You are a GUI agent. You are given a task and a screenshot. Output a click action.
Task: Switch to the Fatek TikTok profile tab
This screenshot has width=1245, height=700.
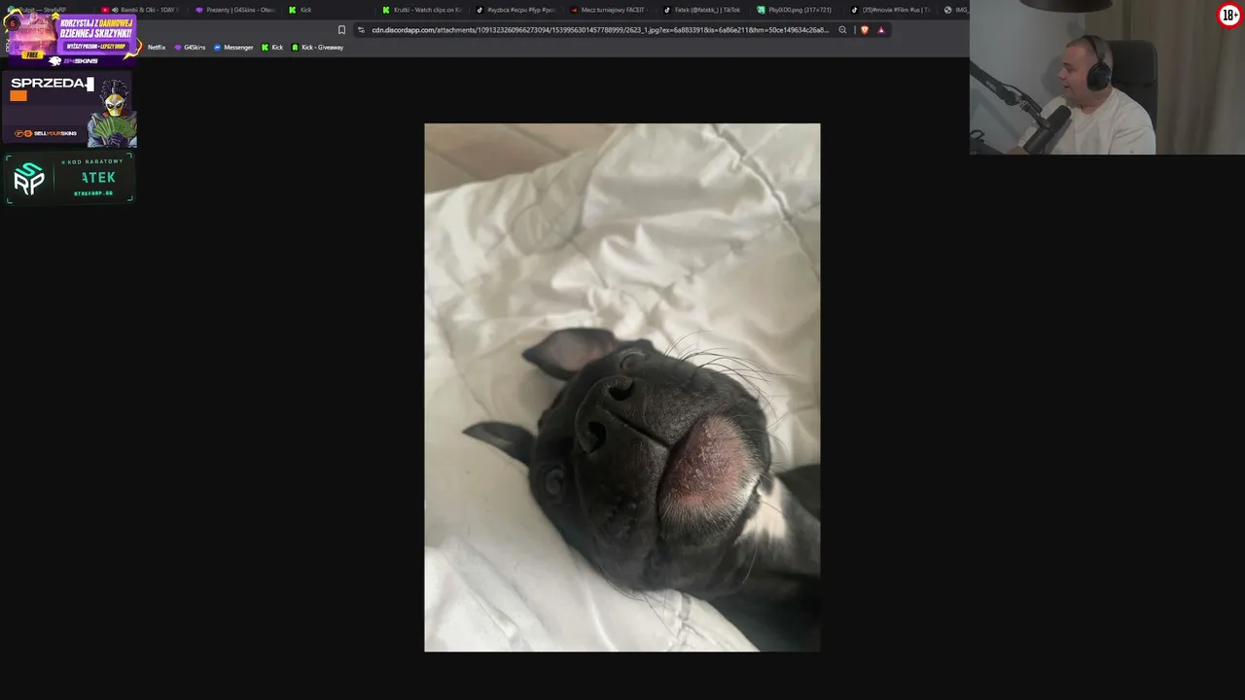pyautogui.click(x=702, y=10)
